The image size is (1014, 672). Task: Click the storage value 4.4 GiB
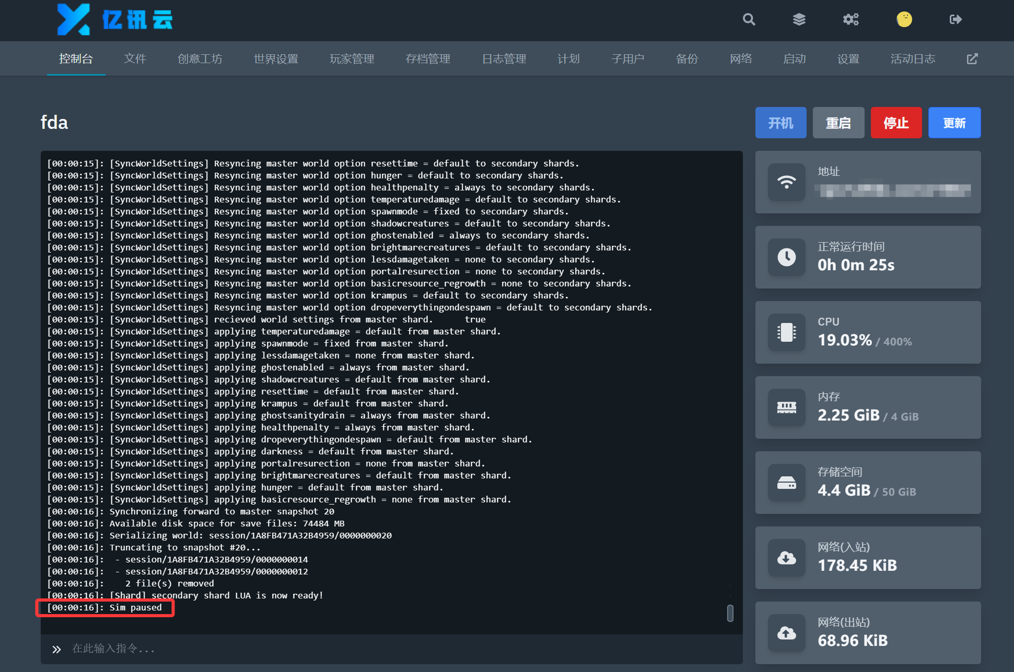844,490
